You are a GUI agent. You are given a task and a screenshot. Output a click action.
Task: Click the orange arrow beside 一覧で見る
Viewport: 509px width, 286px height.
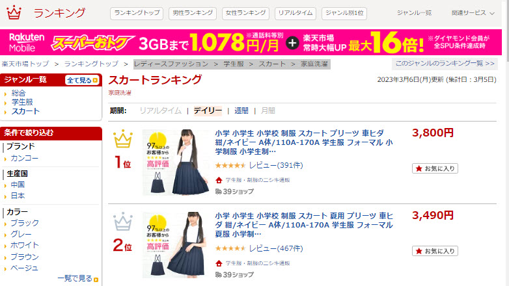tap(96, 279)
